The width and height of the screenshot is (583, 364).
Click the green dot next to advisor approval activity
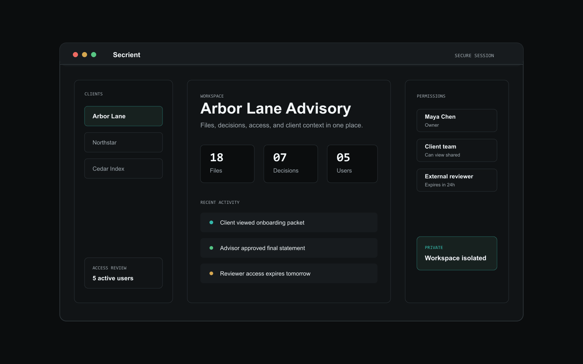point(211,248)
